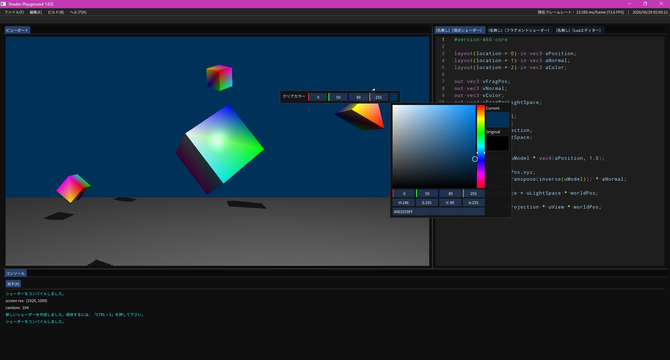Click the A:255 alpha field
This screenshot has width=670, height=360.
(474, 203)
